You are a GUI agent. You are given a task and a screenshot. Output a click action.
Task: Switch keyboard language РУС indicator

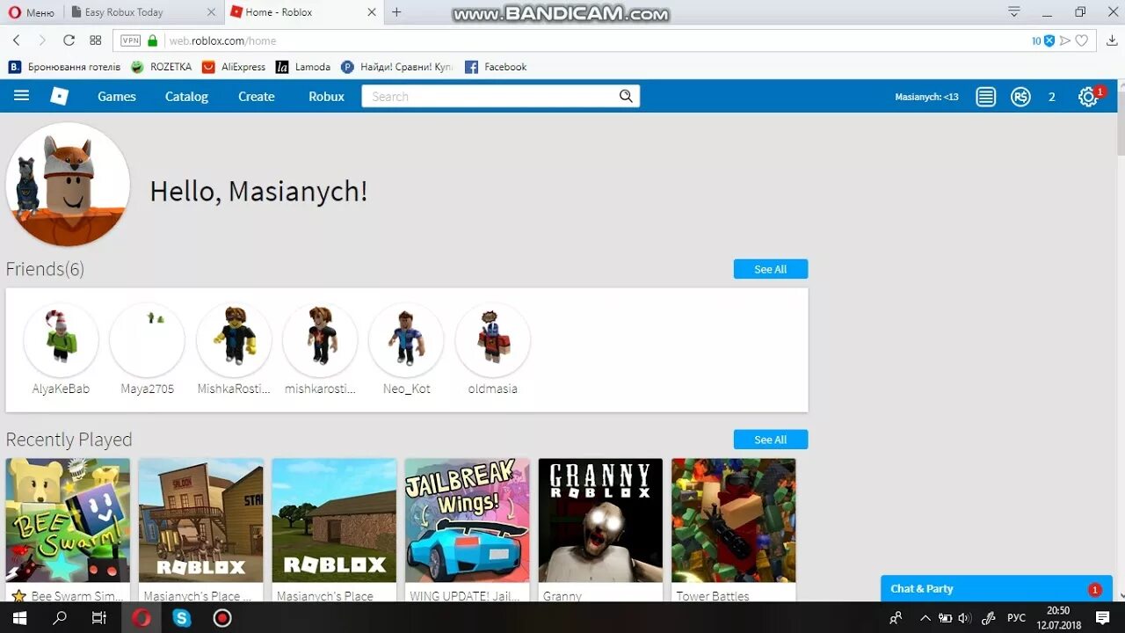tap(1016, 618)
